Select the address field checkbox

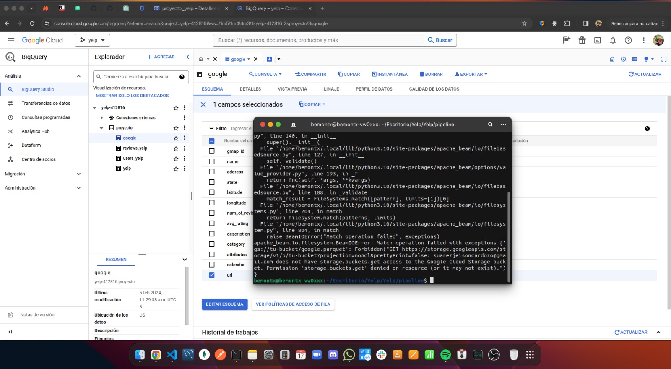click(211, 172)
